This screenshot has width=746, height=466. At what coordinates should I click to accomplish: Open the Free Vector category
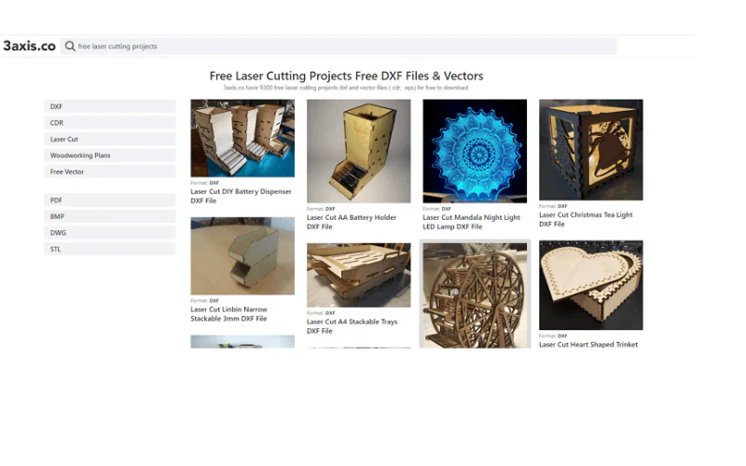[110, 171]
